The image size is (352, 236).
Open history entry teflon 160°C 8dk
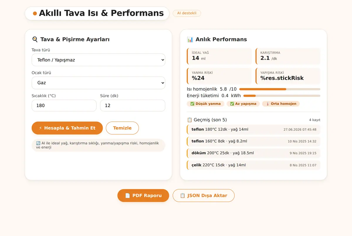coord(253,141)
